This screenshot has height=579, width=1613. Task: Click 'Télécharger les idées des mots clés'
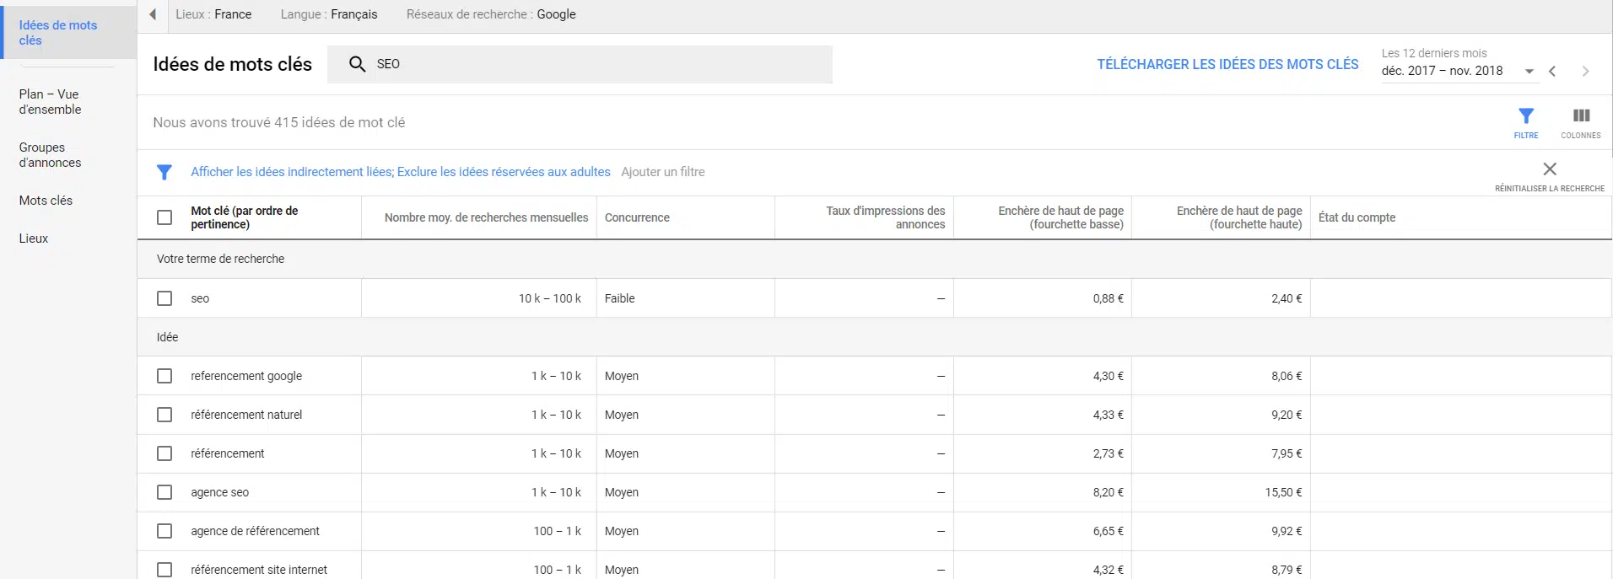click(x=1227, y=64)
